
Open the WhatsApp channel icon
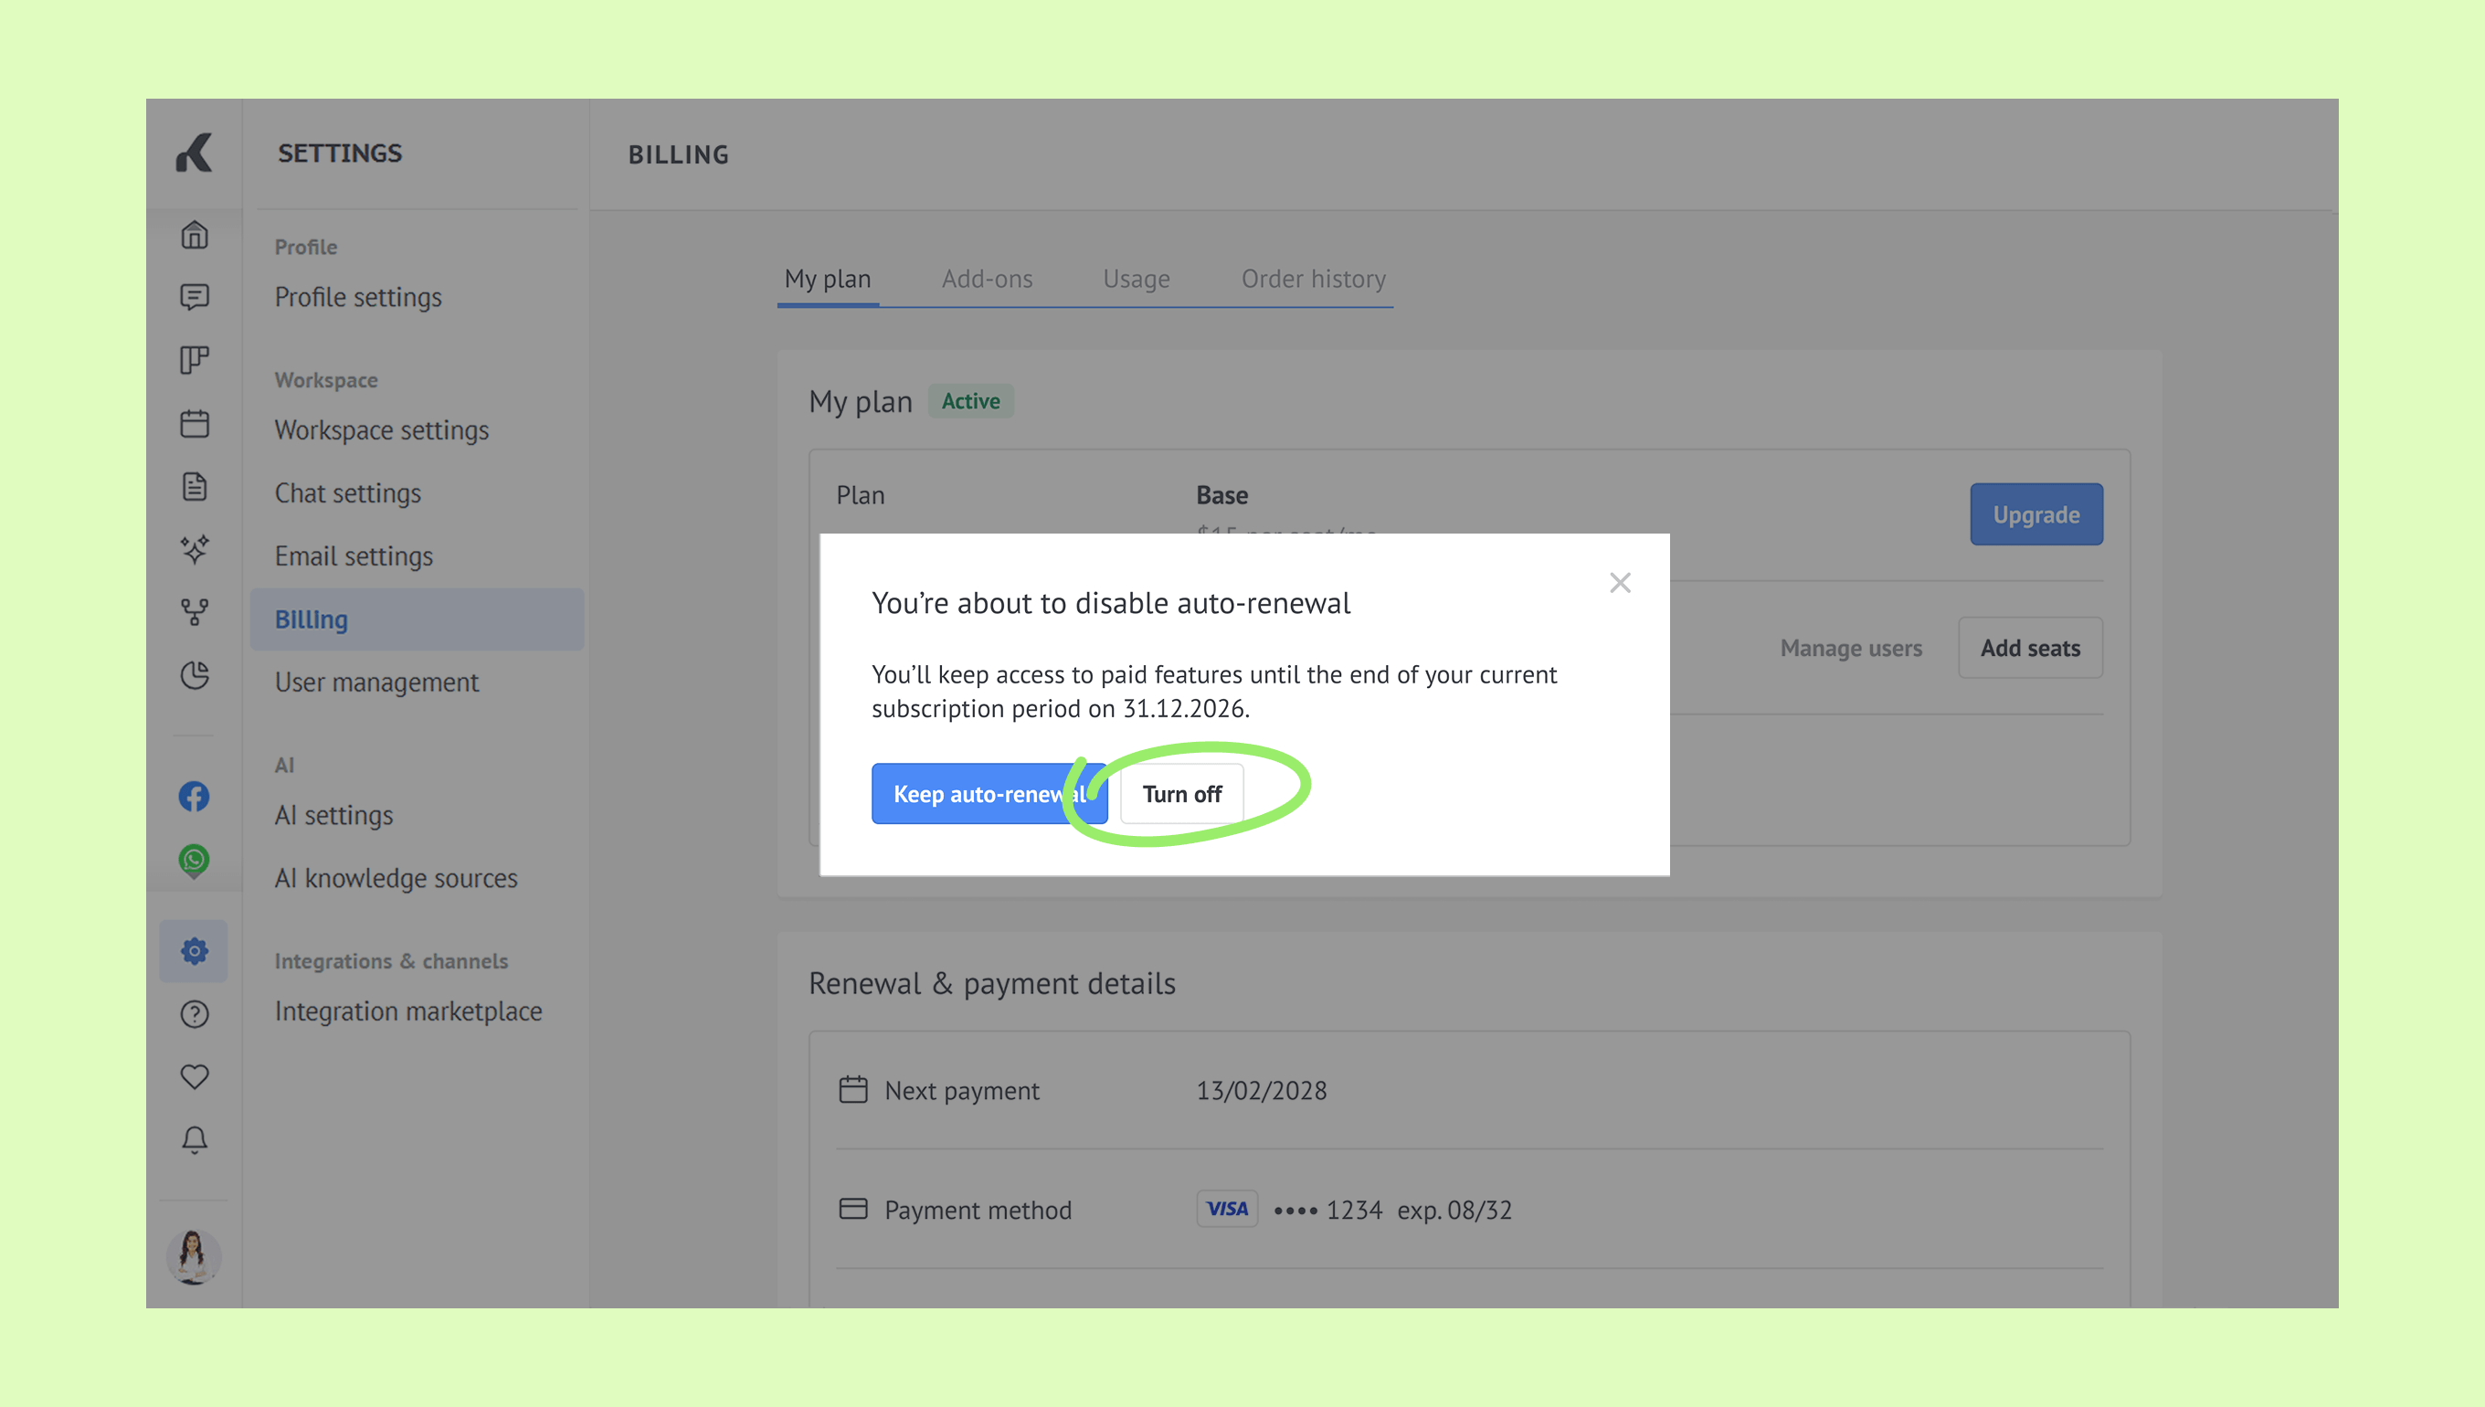(x=195, y=860)
